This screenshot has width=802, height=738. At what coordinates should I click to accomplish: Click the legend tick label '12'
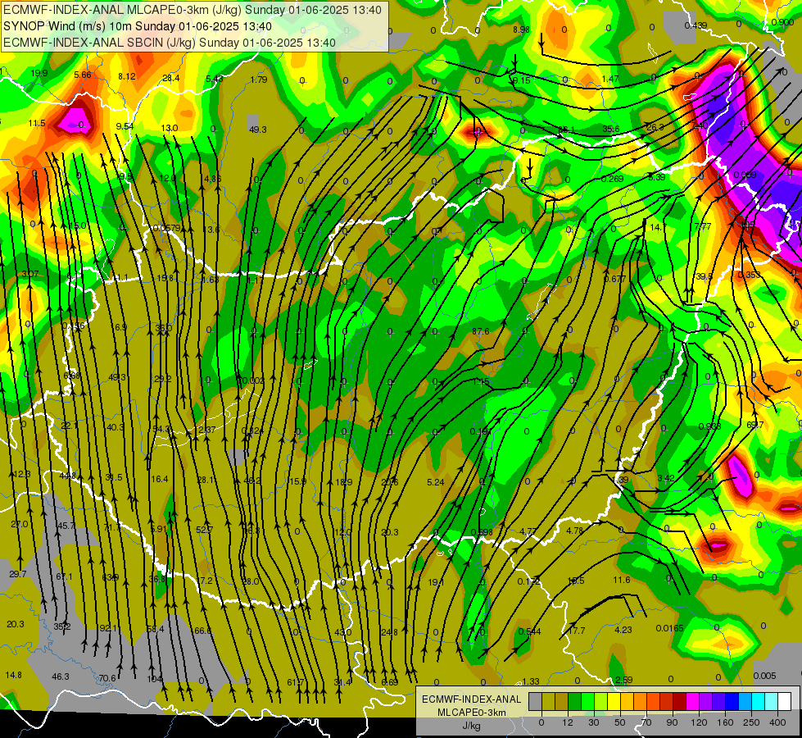click(568, 722)
